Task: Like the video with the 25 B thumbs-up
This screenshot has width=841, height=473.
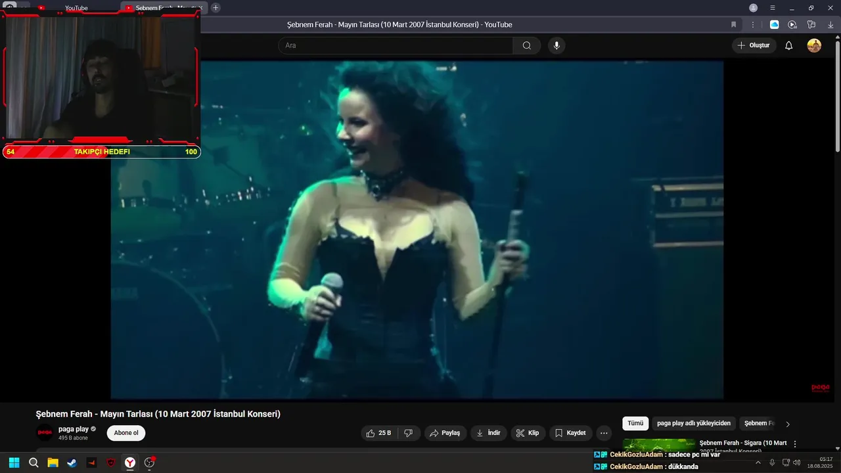Action: 379,433
